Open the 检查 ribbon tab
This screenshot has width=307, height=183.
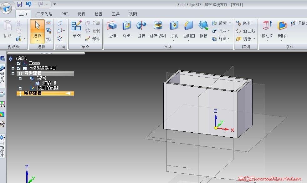point(99,14)
